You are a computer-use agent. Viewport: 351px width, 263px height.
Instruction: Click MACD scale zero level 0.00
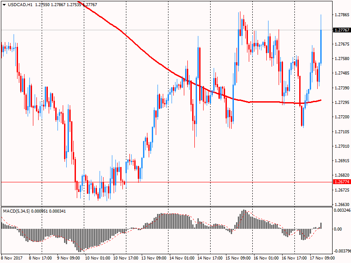click(x=338, y=229)
